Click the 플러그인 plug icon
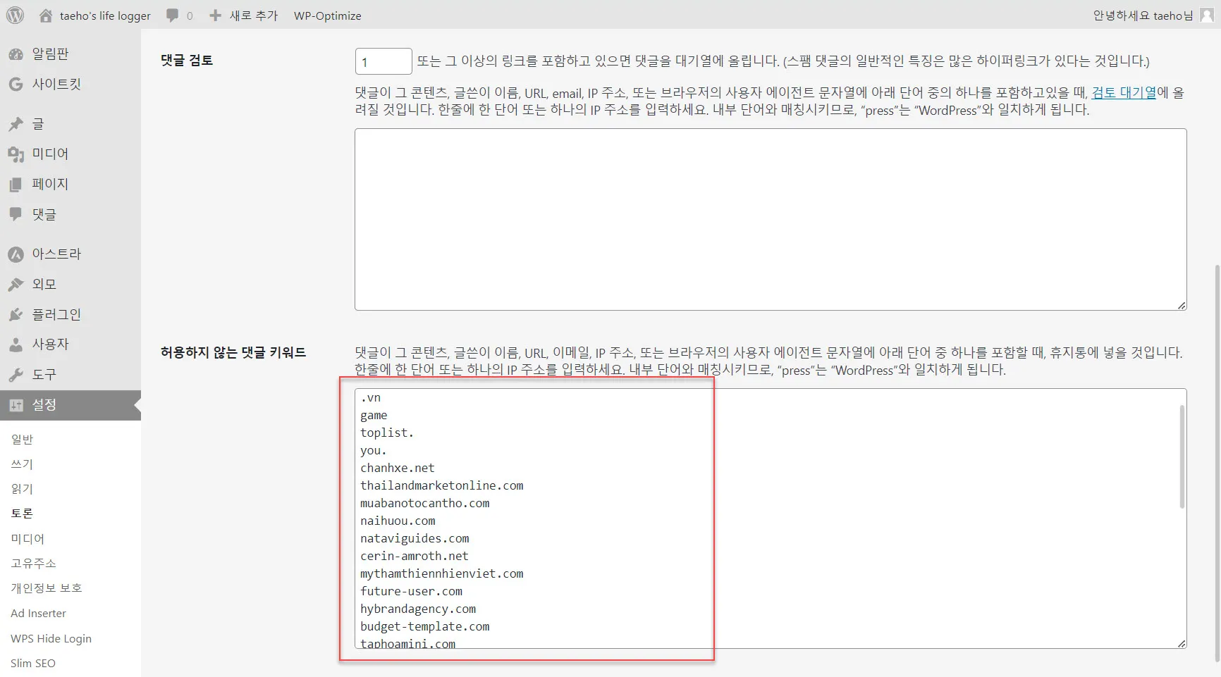This screenshot has width=1221, height=677. (16, 315)
